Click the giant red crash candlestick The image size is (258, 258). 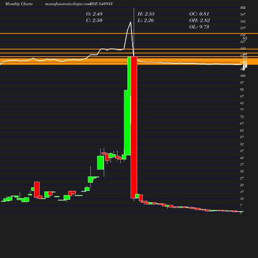point(134,127)
